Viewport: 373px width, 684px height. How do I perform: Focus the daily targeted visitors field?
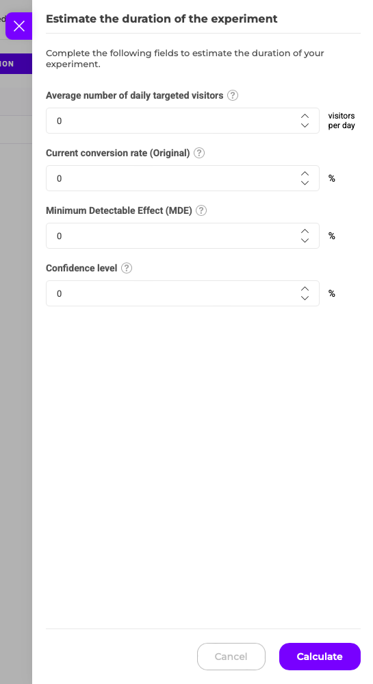coord(183,121)
